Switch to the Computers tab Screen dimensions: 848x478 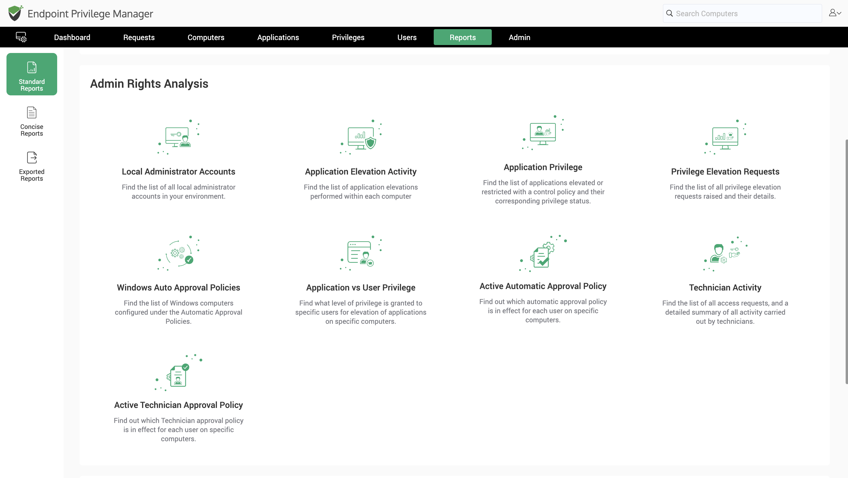point(206,37)
